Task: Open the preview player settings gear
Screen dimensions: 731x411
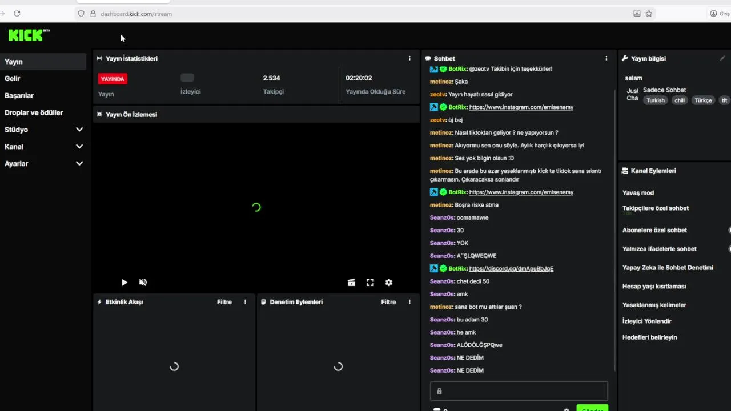Action: (389, 283)
